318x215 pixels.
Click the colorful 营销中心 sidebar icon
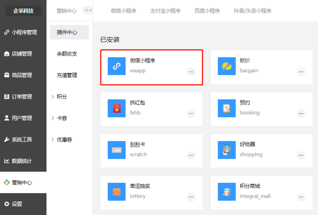[7, 182]
